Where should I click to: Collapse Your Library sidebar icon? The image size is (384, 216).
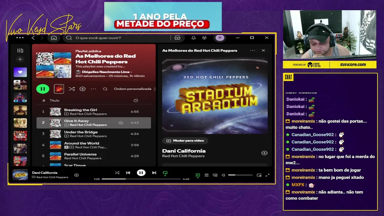(x=20, y=51)
